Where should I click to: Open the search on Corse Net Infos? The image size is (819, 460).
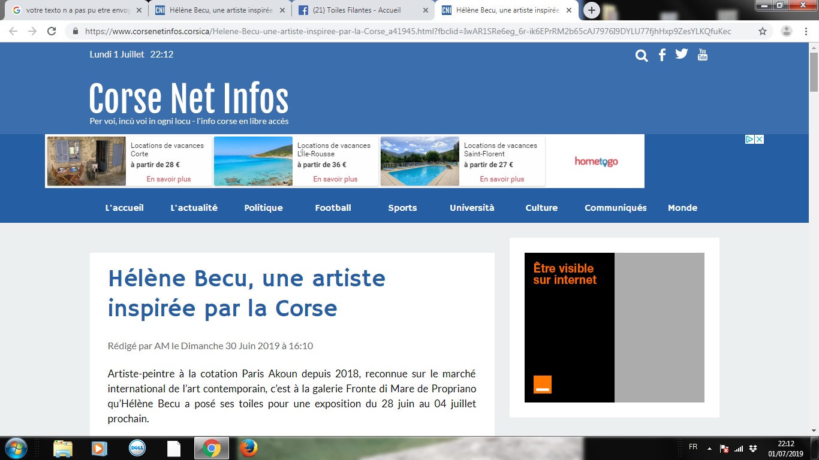642,55
